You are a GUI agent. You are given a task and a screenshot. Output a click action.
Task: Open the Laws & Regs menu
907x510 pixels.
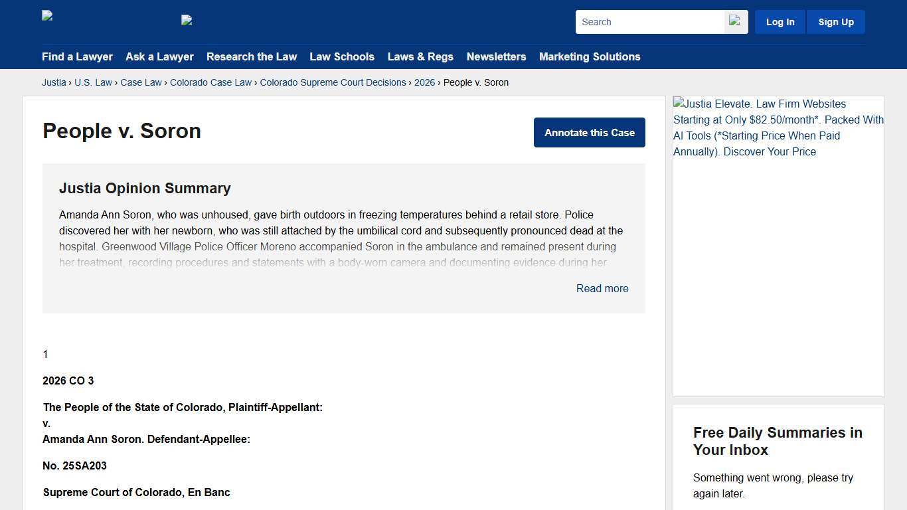coord(420,56)
